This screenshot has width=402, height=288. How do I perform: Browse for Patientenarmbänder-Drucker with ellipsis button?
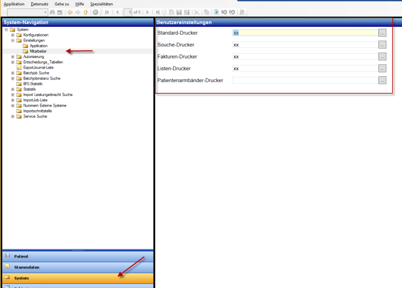pos(382,80)
